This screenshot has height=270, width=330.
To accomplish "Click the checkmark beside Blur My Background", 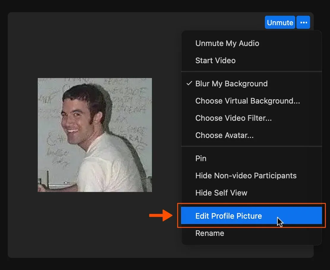I will tap(189, 84).
